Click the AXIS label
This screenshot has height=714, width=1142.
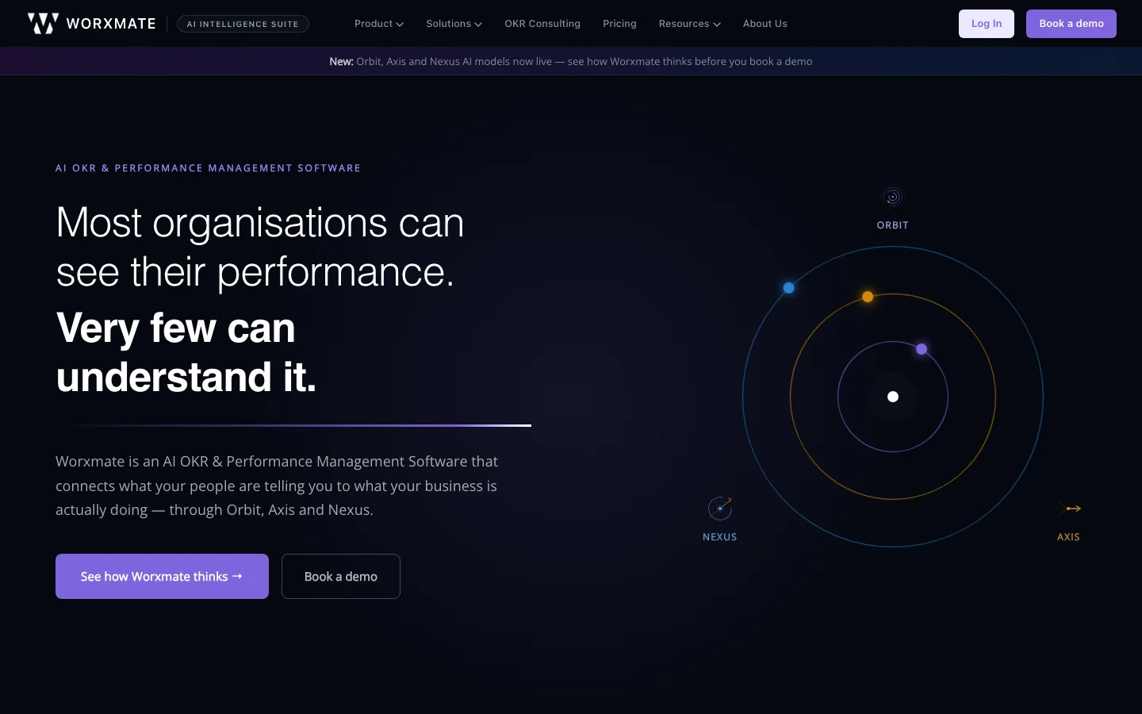coord(1068,537)
